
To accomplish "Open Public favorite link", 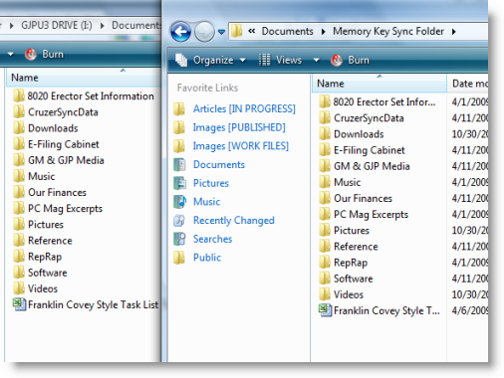I will 207,258.
